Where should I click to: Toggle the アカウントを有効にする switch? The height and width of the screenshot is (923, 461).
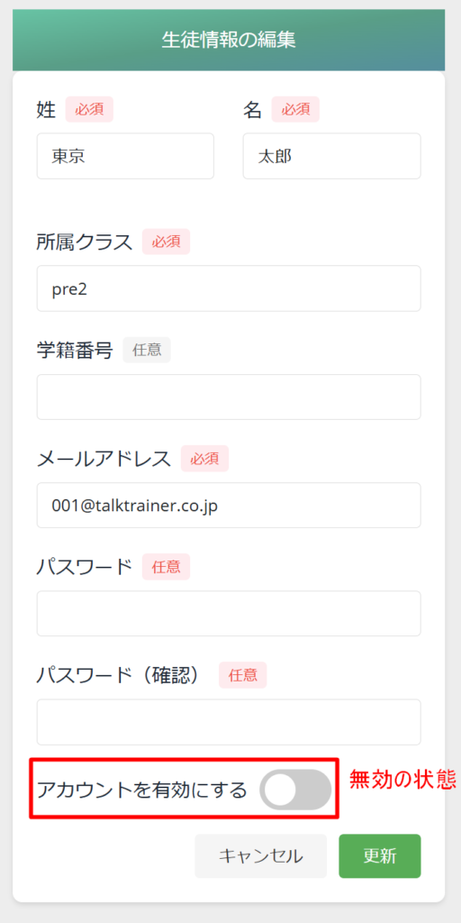pyautogui.click(x=295, y=790)
